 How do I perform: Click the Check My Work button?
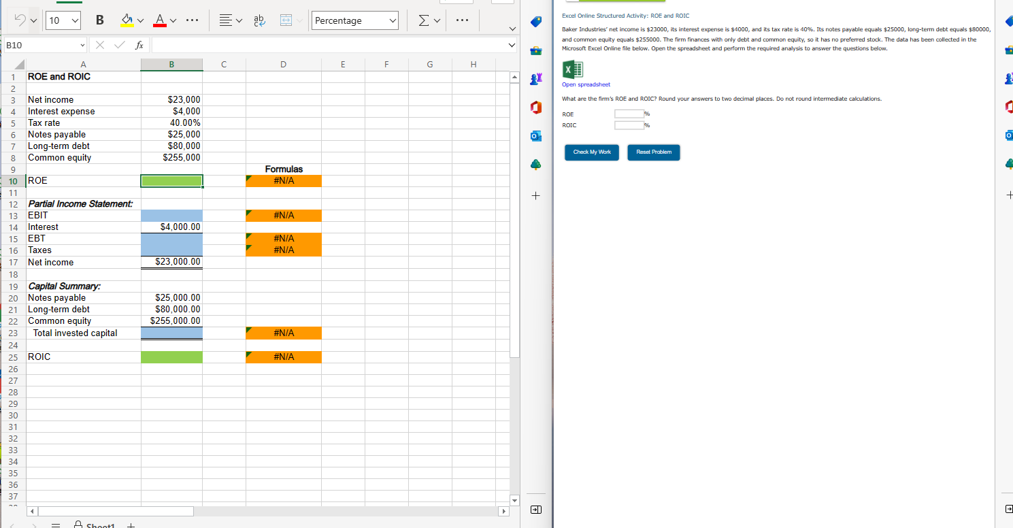591,152
